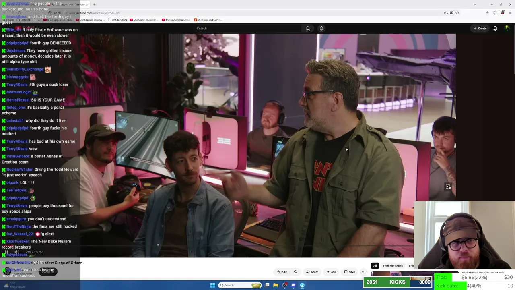Share the video
Image resolution: width=515 pixels, height=290 pixels.
coord(312,272)
